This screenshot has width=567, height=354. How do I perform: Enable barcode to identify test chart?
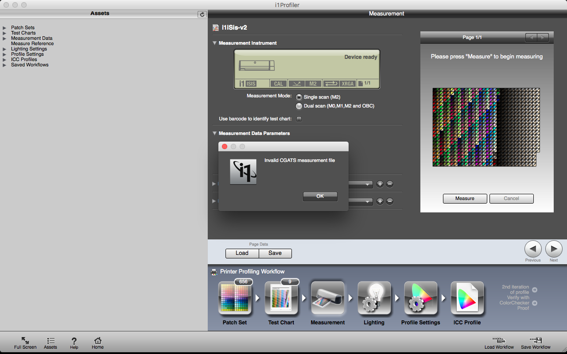coord(299,119)
